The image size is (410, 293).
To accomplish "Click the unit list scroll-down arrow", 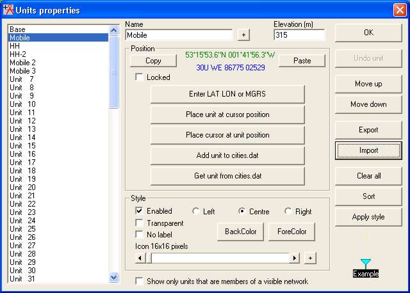I will [x=114, y=278].
